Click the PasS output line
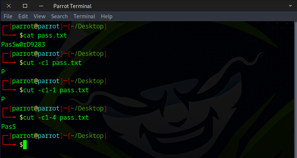 tap(8, 127)
